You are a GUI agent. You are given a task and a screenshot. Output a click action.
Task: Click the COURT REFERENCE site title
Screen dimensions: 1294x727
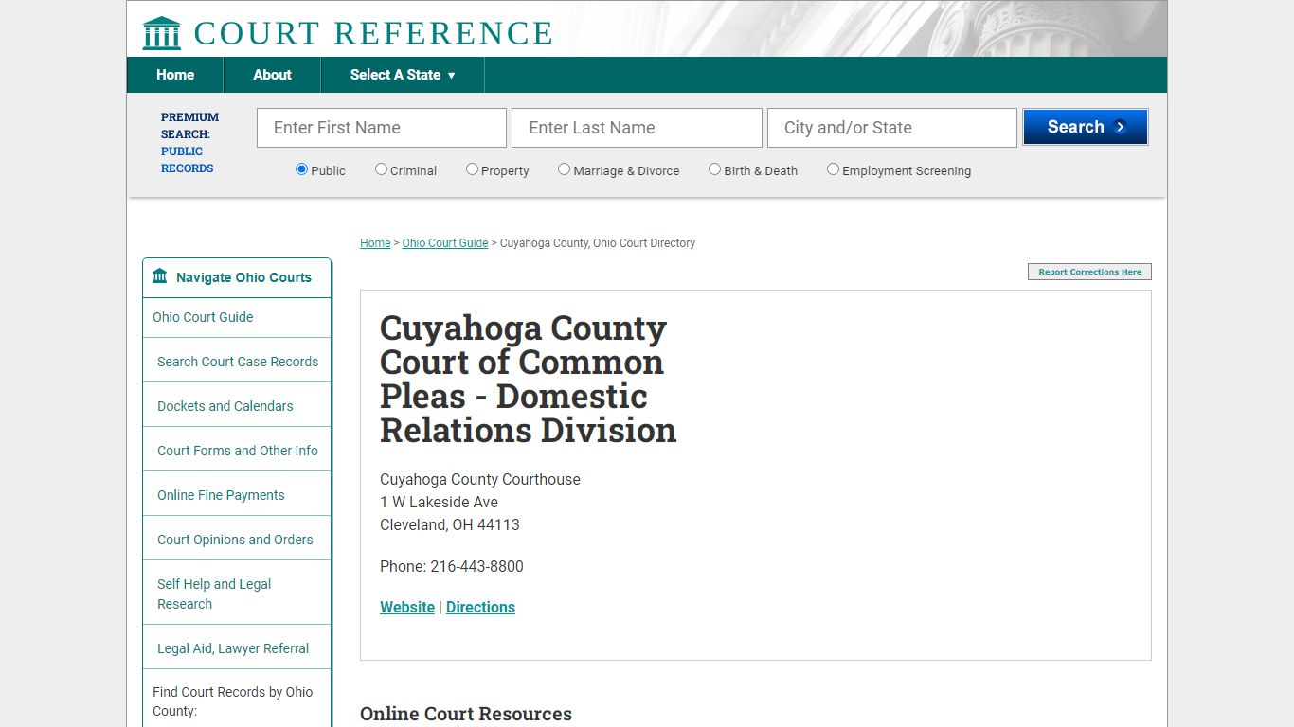(x=373, y=33)
